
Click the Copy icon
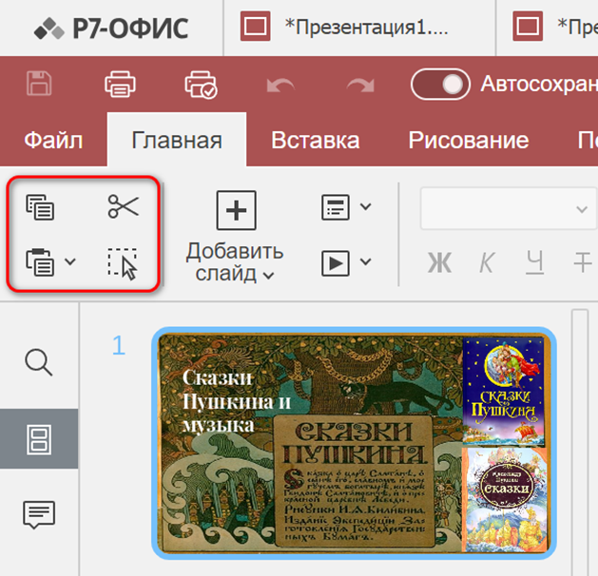[x=40, y=207]
